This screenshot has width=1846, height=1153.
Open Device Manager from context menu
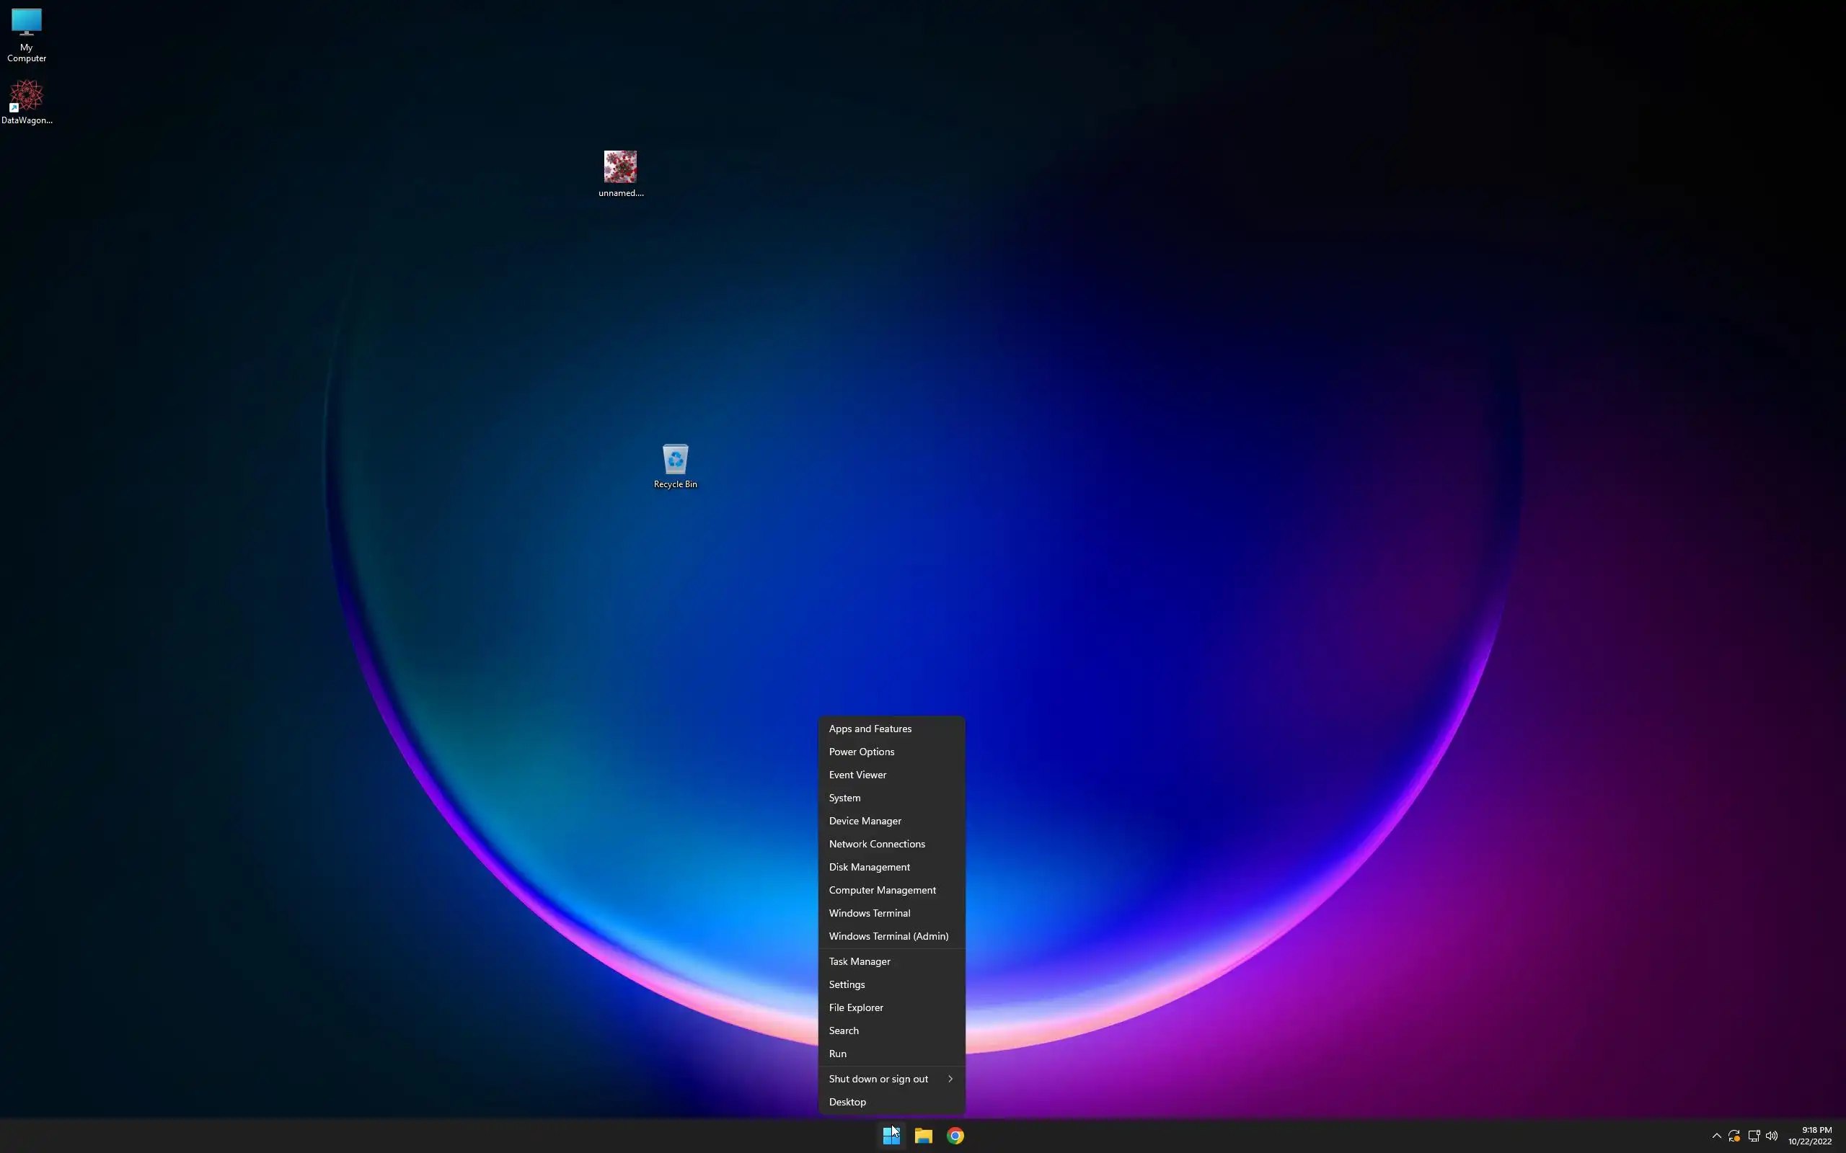(x=865, y=821)
